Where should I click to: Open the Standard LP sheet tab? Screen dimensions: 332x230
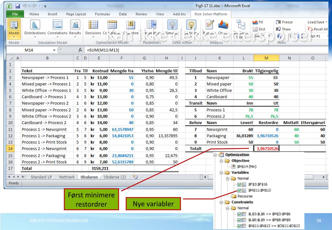[x=41, y=177]
